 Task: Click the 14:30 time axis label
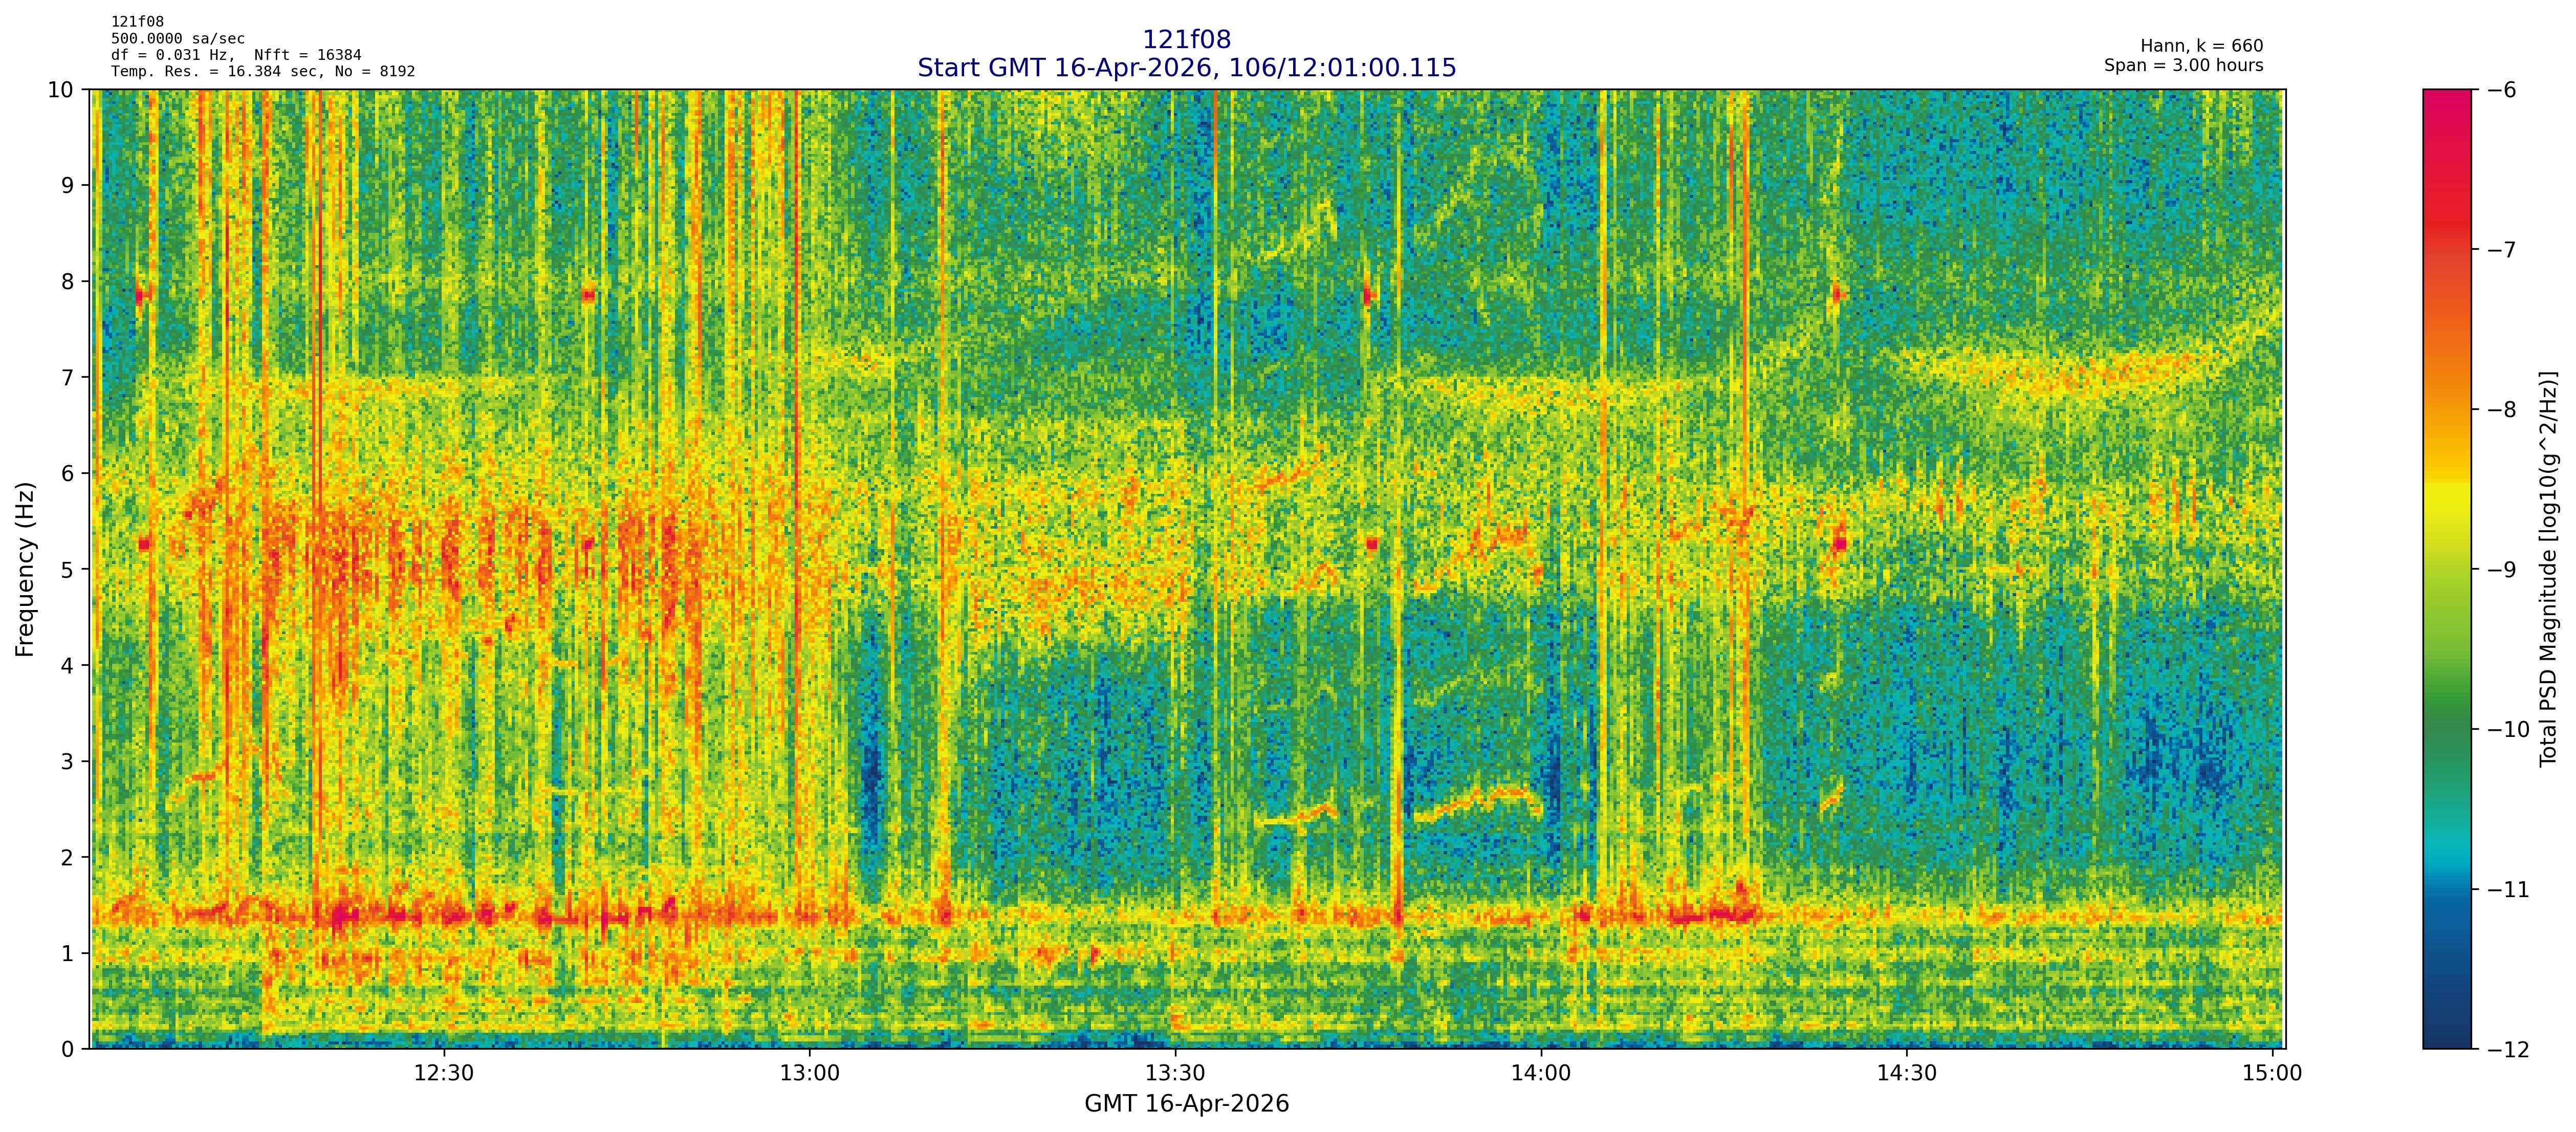(x=1907, y=1074)
